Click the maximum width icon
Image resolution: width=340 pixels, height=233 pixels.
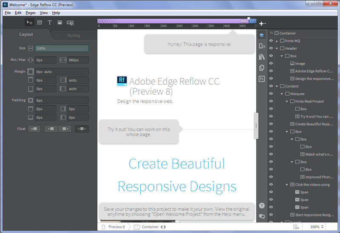coord(63,60)
